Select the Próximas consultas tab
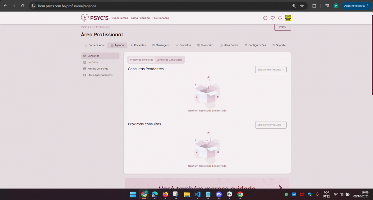Screen dimensions: 373x200 point(141,60)
